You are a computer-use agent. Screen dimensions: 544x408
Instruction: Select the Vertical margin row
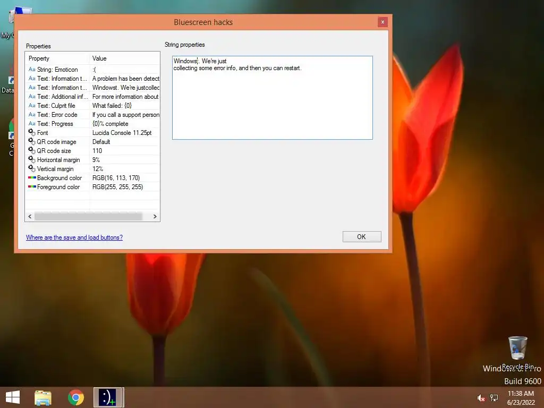(x=92, y=168)
